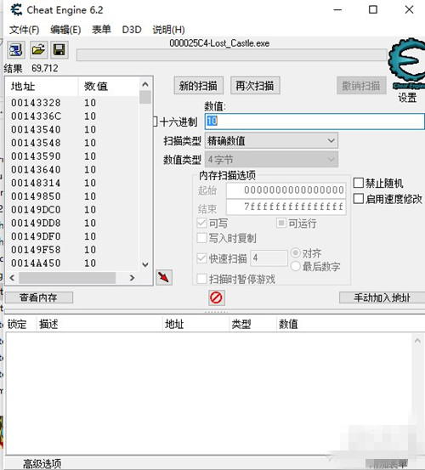
Task: Click the save floppy disk icon
Action: coord(59,50)
